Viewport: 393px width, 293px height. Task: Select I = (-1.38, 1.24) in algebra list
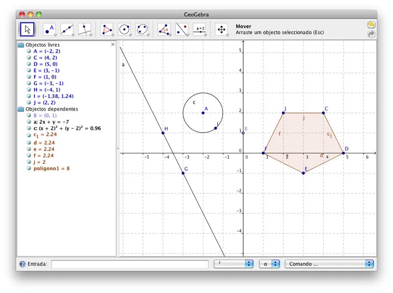click(x=54, y=96)
